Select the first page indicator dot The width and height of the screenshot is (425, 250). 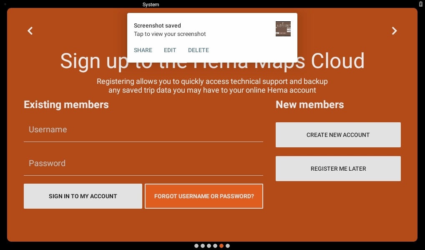point(196,246)
